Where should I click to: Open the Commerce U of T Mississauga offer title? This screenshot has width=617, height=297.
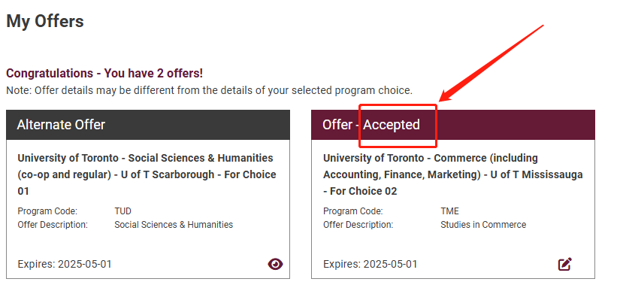click(x=452, y=174)
